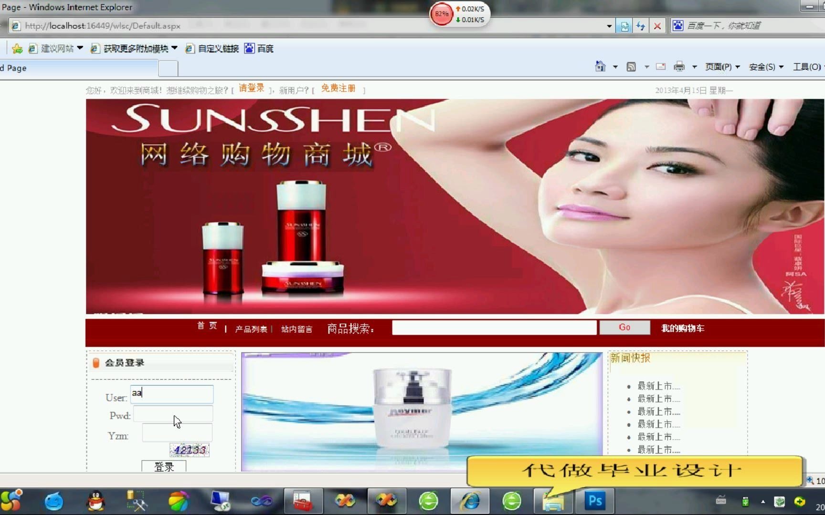This screenshot has width=825, height=515.
Task: Click the Sunsshen main banner image
Action: click(455, 206)
